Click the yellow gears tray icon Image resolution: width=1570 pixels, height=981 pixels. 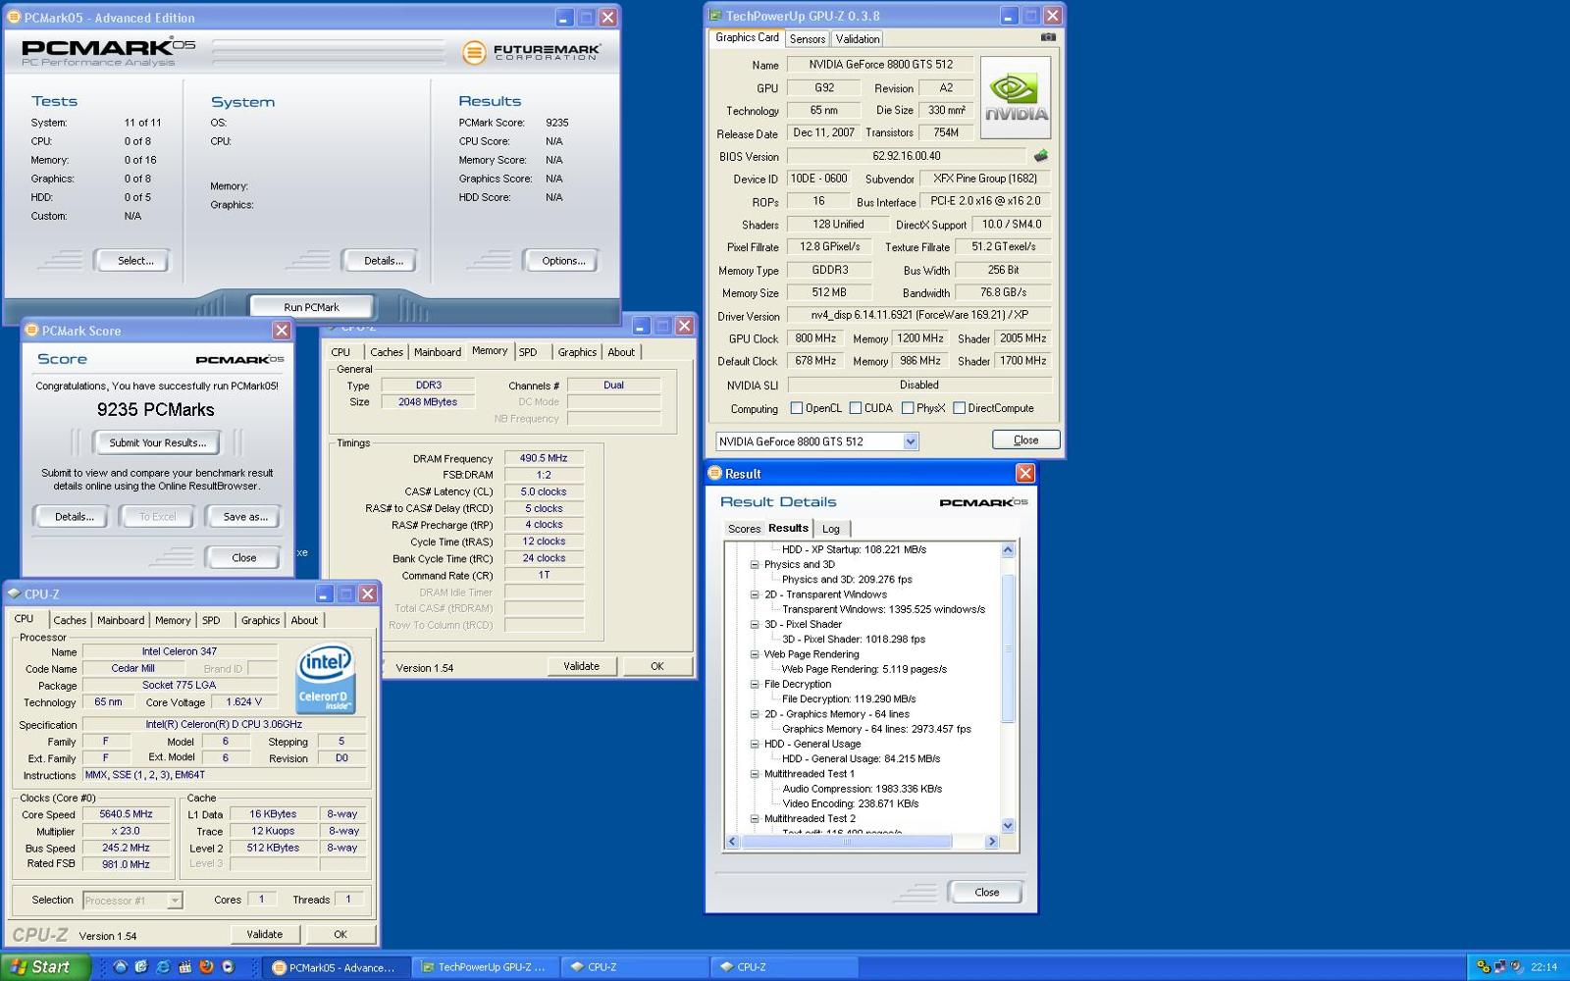1484,967
